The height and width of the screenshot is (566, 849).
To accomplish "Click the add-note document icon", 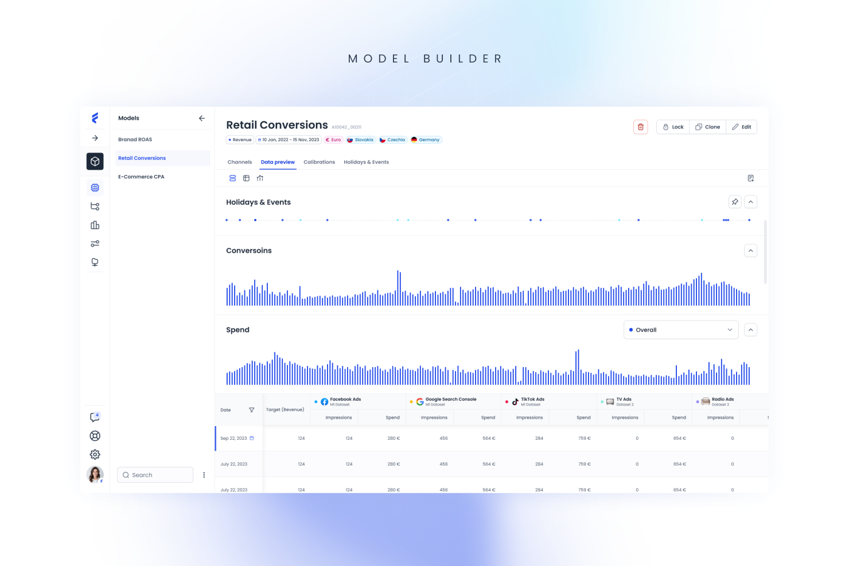I will coord(750,178).
